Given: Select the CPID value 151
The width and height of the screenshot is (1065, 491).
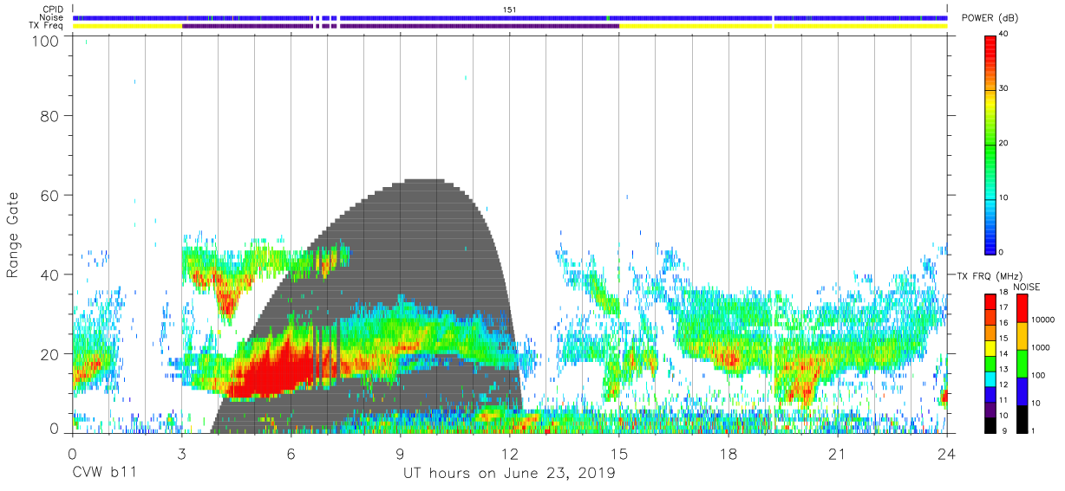Looking at the screenshot, I should tap(509, 10).
